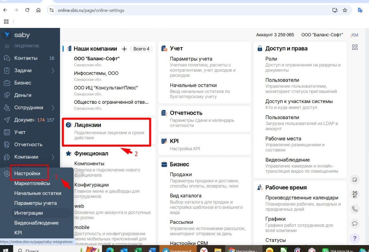Open Контакты in the left sidebar
The height and width of the screenshot is (252, 369).
pos(26,58)
